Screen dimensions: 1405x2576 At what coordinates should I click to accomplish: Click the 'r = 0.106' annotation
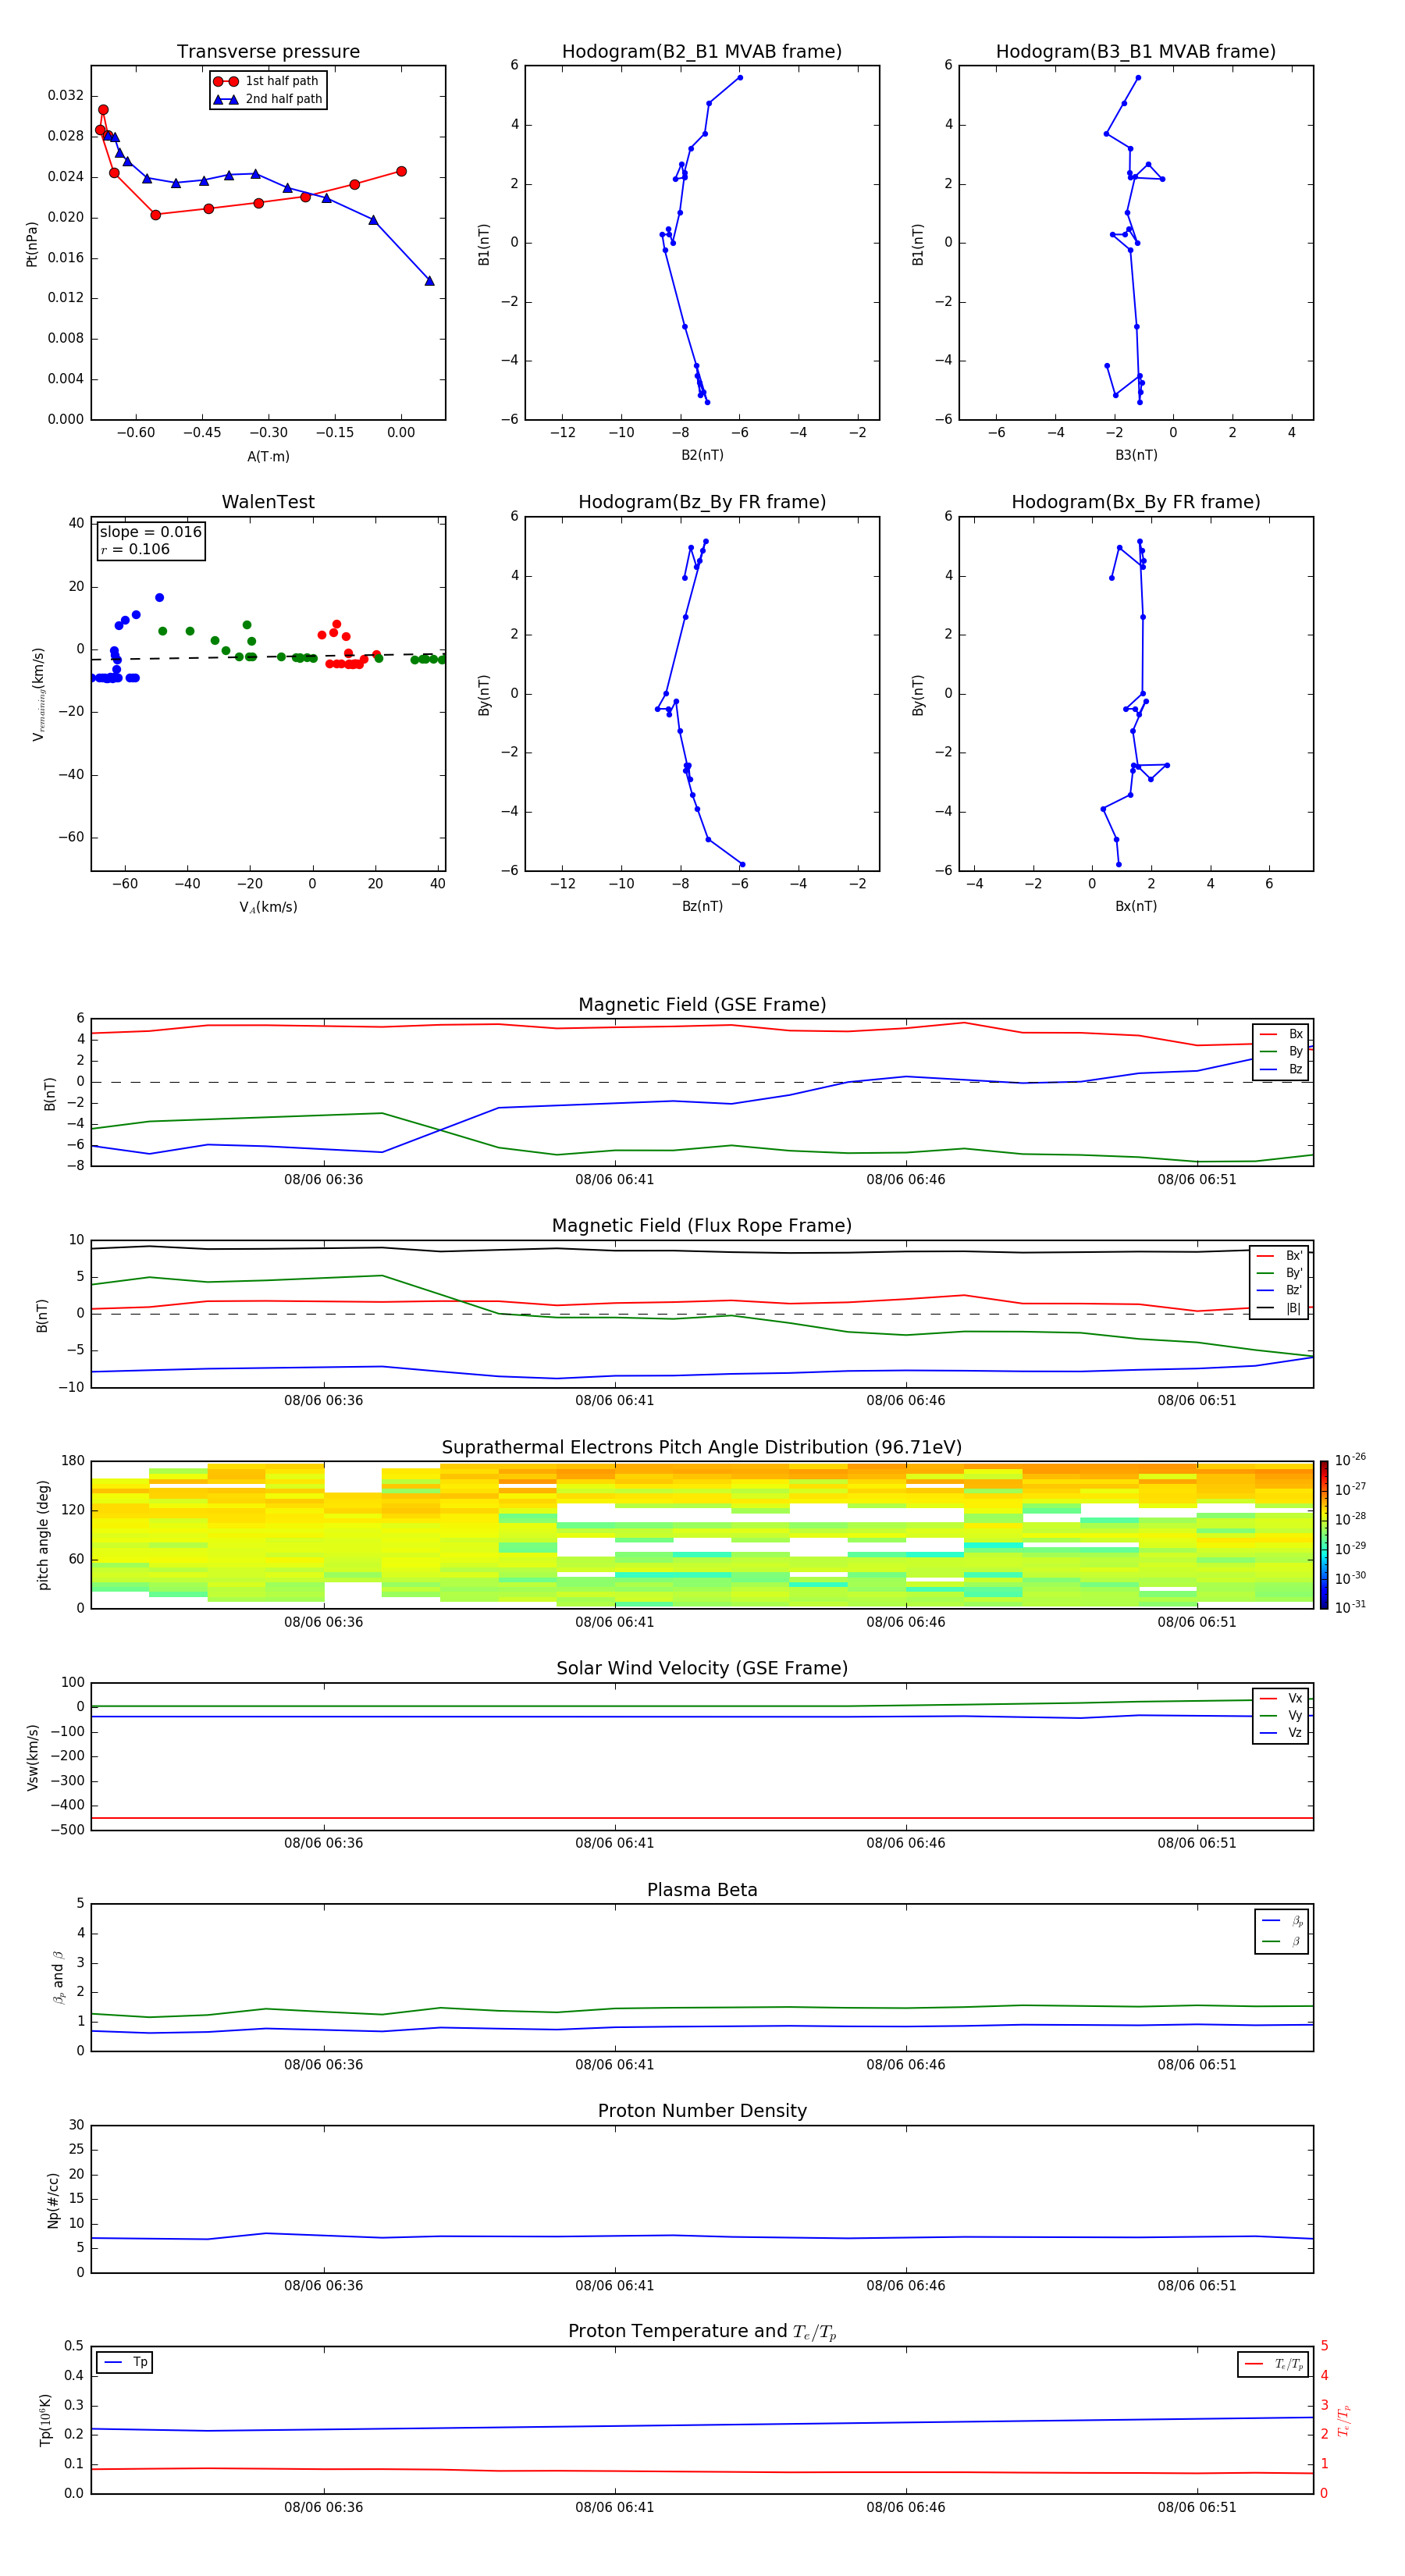(x=135, y=549)
